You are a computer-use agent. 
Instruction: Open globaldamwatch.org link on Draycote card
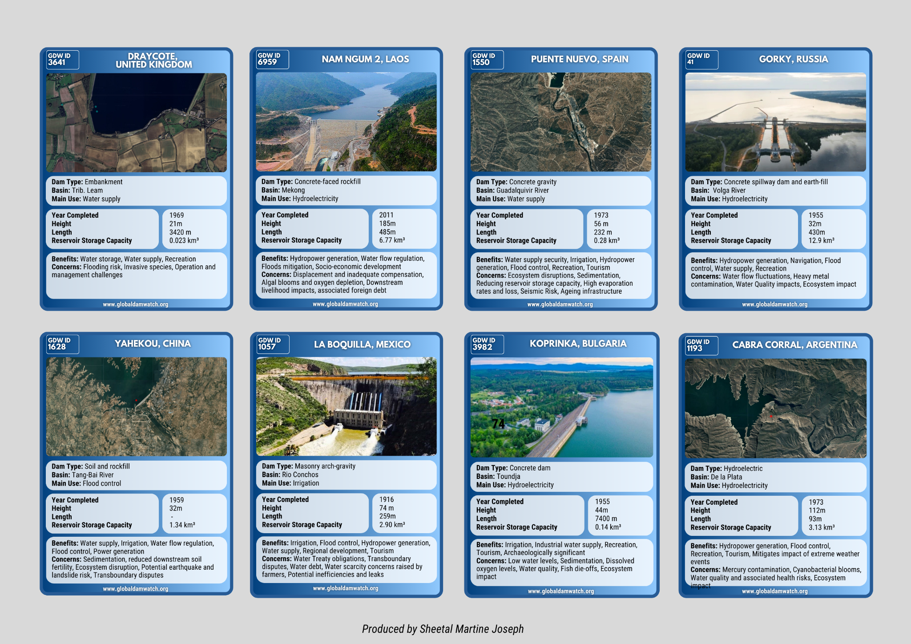136,304
